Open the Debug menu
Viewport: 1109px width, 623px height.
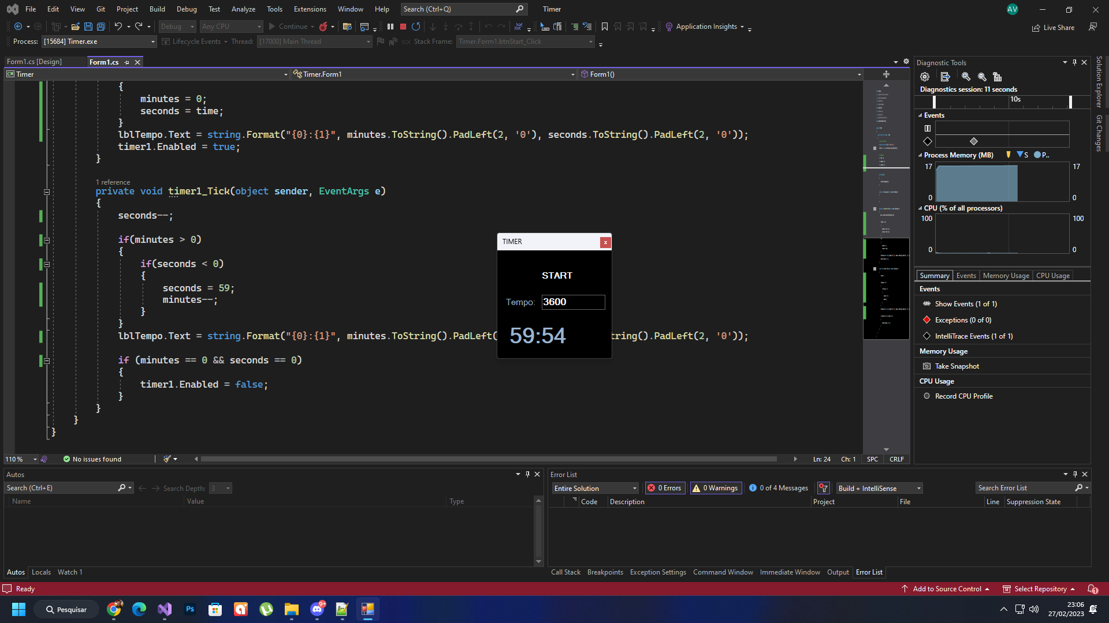[186, 9]
